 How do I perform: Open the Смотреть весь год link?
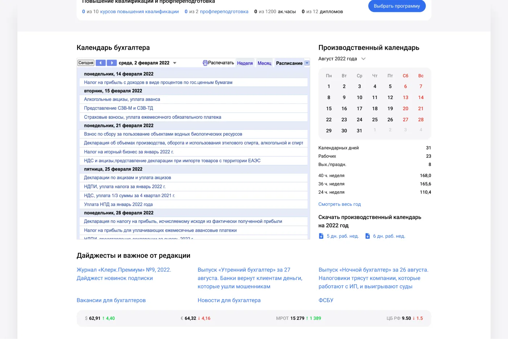[340, 204]
